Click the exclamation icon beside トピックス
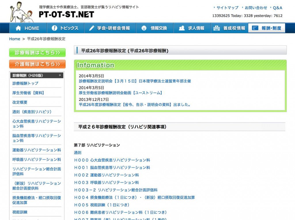This screenshot has height=220, width=295. (54, 28)
